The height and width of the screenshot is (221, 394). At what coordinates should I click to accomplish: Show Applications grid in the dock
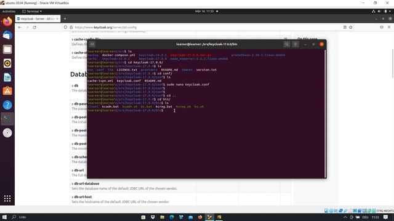[7, 198]
